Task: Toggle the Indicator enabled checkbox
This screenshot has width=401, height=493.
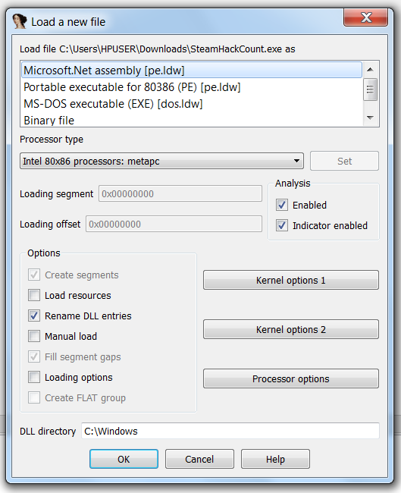Action: pos(282,225)
